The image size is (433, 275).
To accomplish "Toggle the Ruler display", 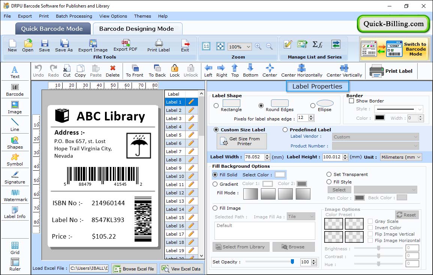I will (x=15, y=265).
